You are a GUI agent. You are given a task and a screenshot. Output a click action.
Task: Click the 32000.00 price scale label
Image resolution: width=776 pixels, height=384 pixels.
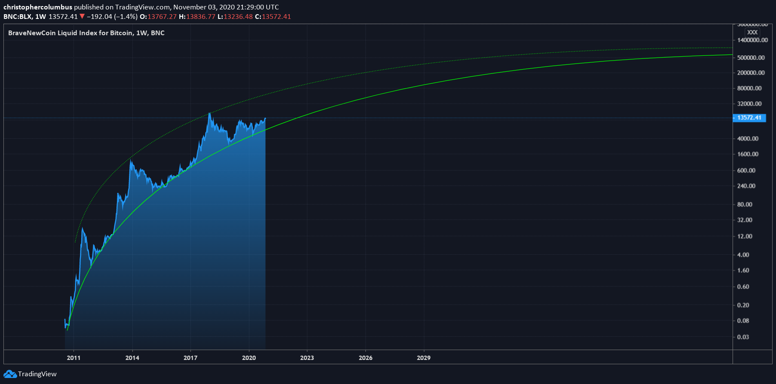749,104
